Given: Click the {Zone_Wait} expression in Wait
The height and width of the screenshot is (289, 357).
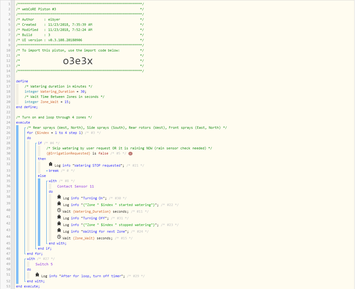Looking at the screenshot, I should coord(84,238).
